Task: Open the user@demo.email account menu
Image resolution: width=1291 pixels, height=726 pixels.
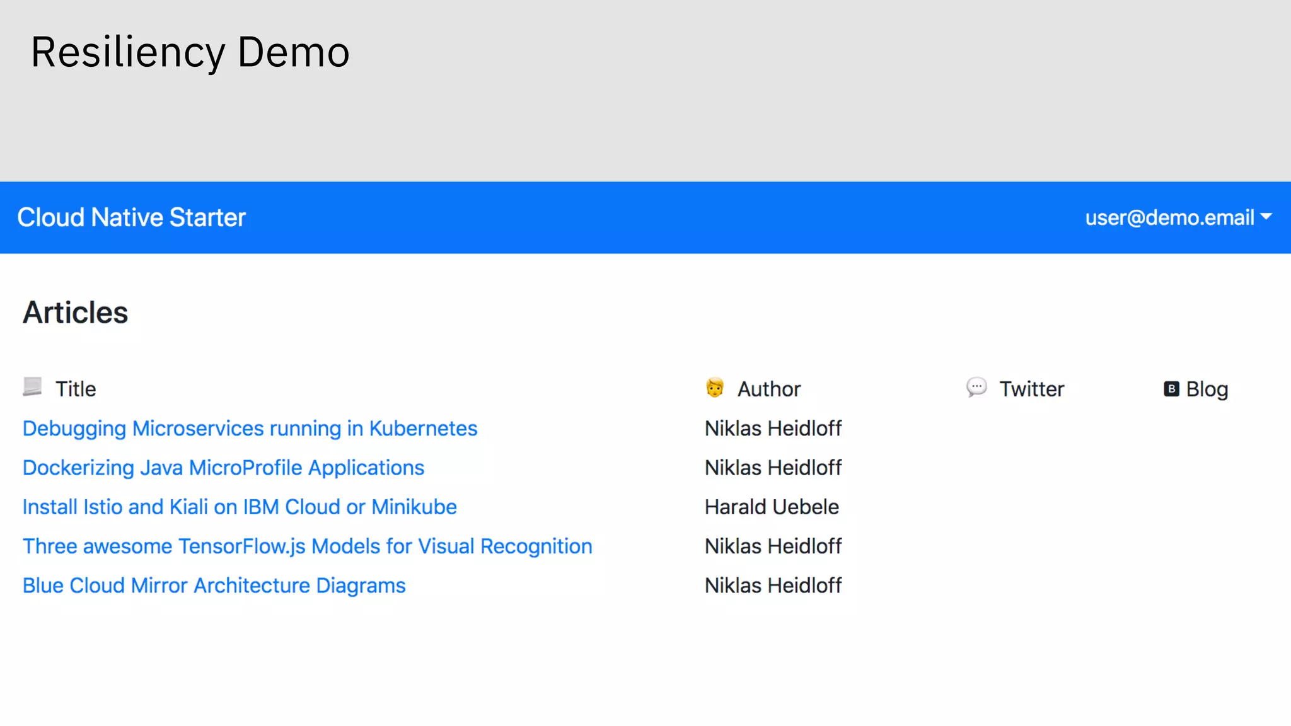Action: pos(1169,217)
